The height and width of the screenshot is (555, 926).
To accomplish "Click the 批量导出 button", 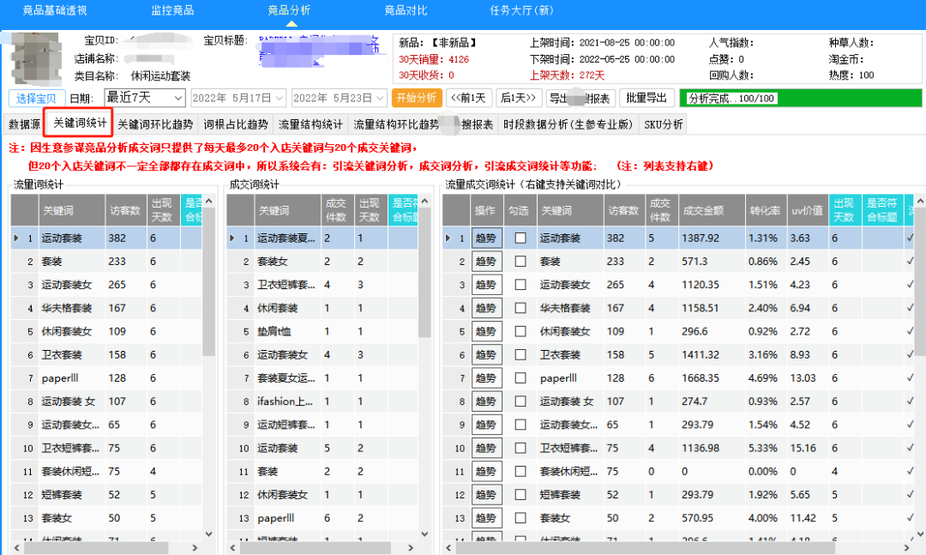I will tap(646, 98).
